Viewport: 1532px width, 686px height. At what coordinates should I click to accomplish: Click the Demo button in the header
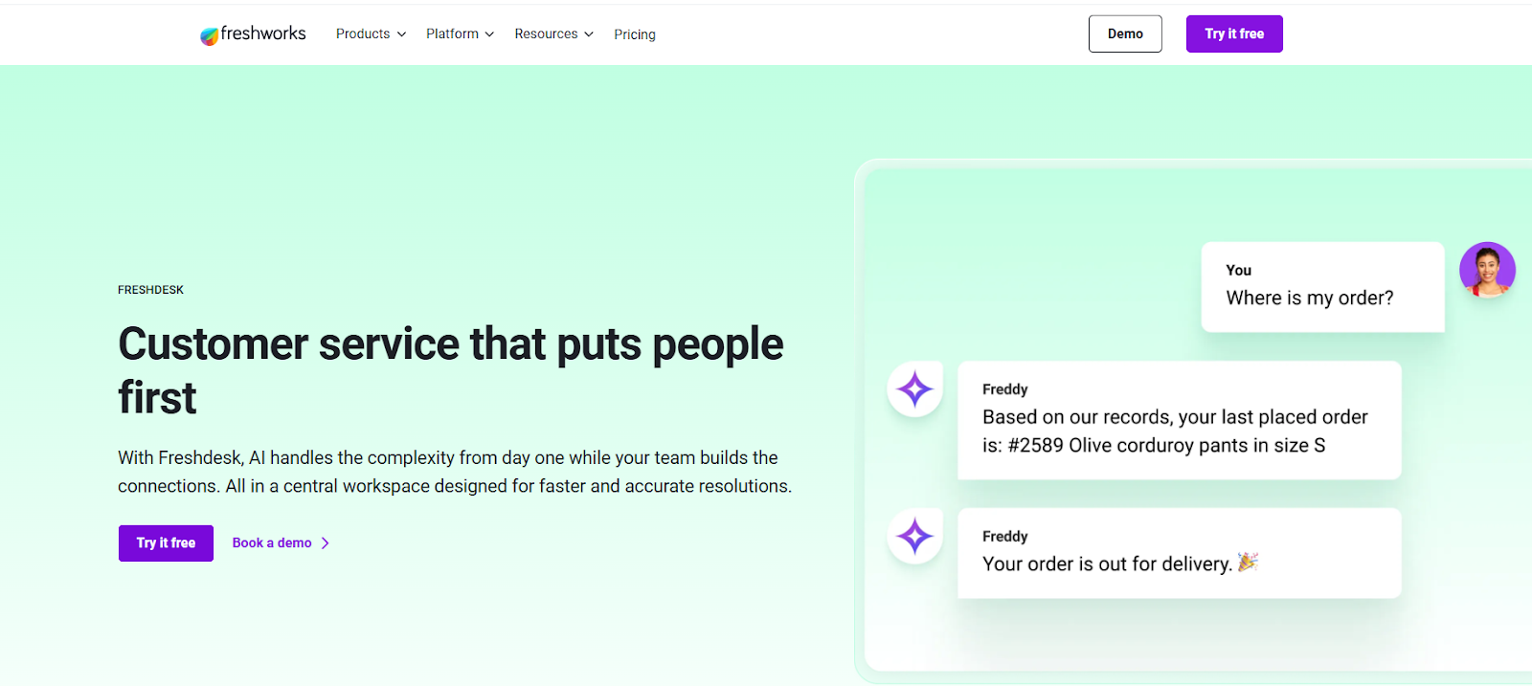(1124, 33)
